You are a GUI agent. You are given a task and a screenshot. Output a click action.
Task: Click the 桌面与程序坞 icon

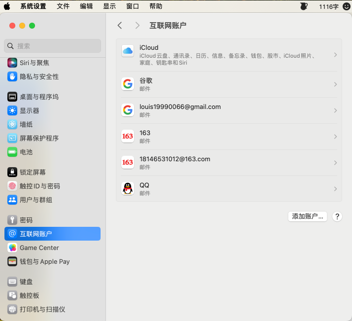(12, 97)
